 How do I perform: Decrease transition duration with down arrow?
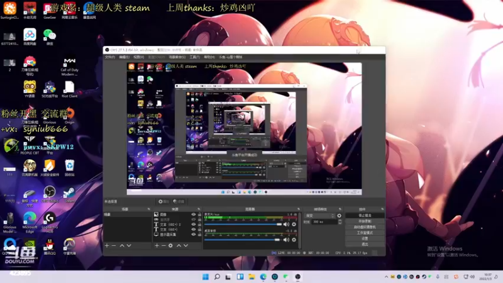click(340, 223)
